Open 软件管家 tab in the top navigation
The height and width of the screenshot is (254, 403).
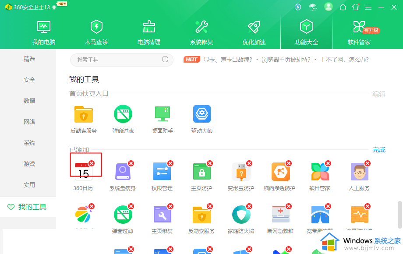pos(359,32)
